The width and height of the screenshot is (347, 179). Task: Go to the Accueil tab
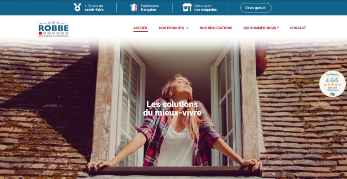tap(141, 28)
